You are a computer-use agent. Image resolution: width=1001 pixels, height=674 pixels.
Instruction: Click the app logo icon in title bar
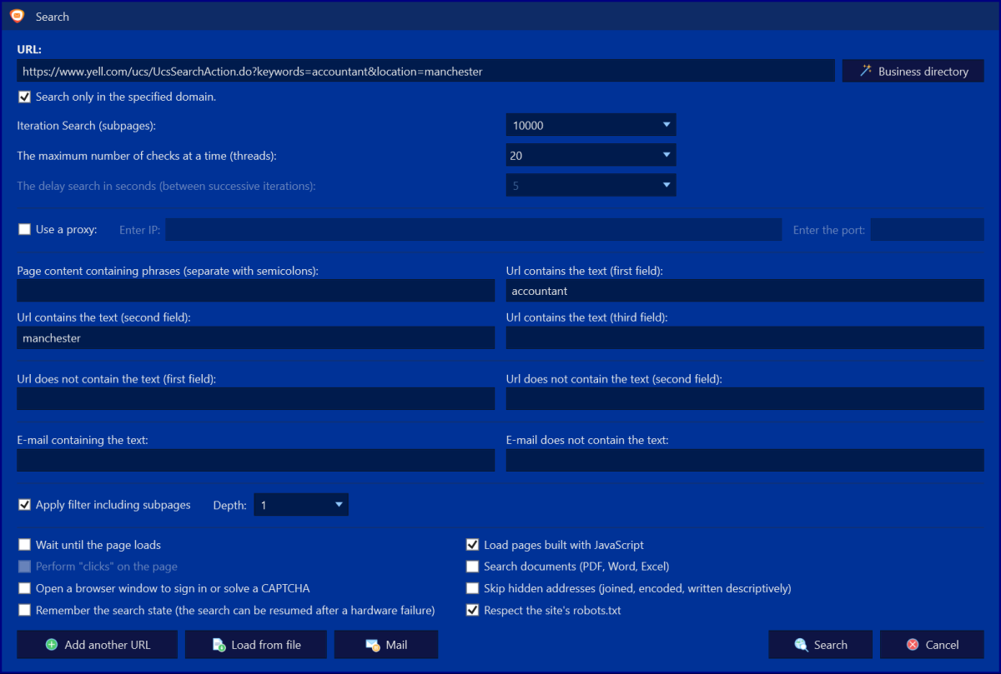pos(17,16)
